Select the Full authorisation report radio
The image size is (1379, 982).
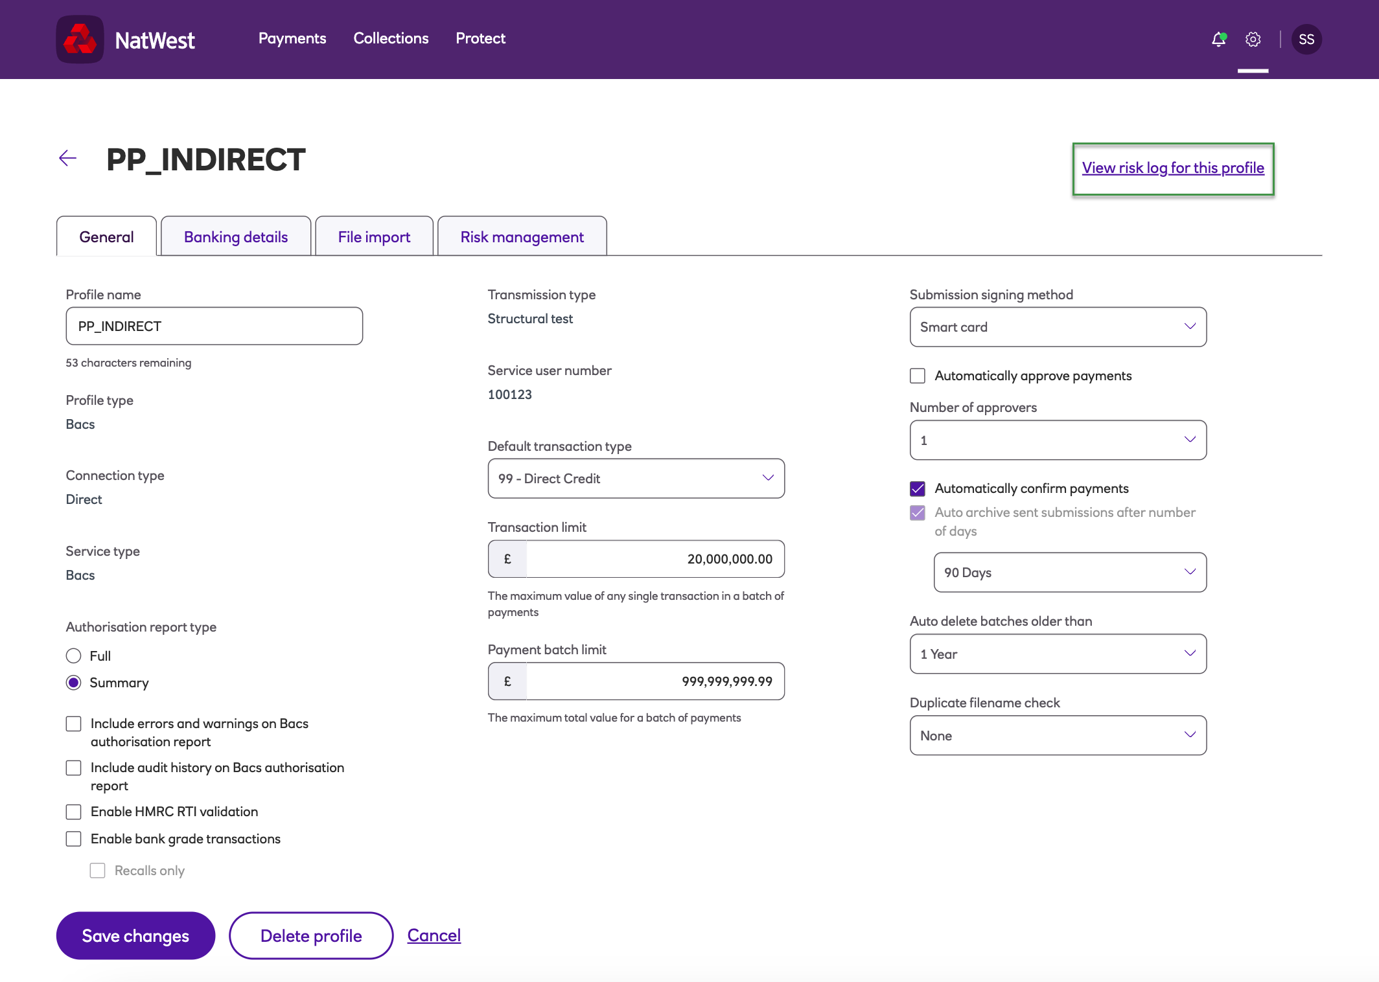point(74,656)
